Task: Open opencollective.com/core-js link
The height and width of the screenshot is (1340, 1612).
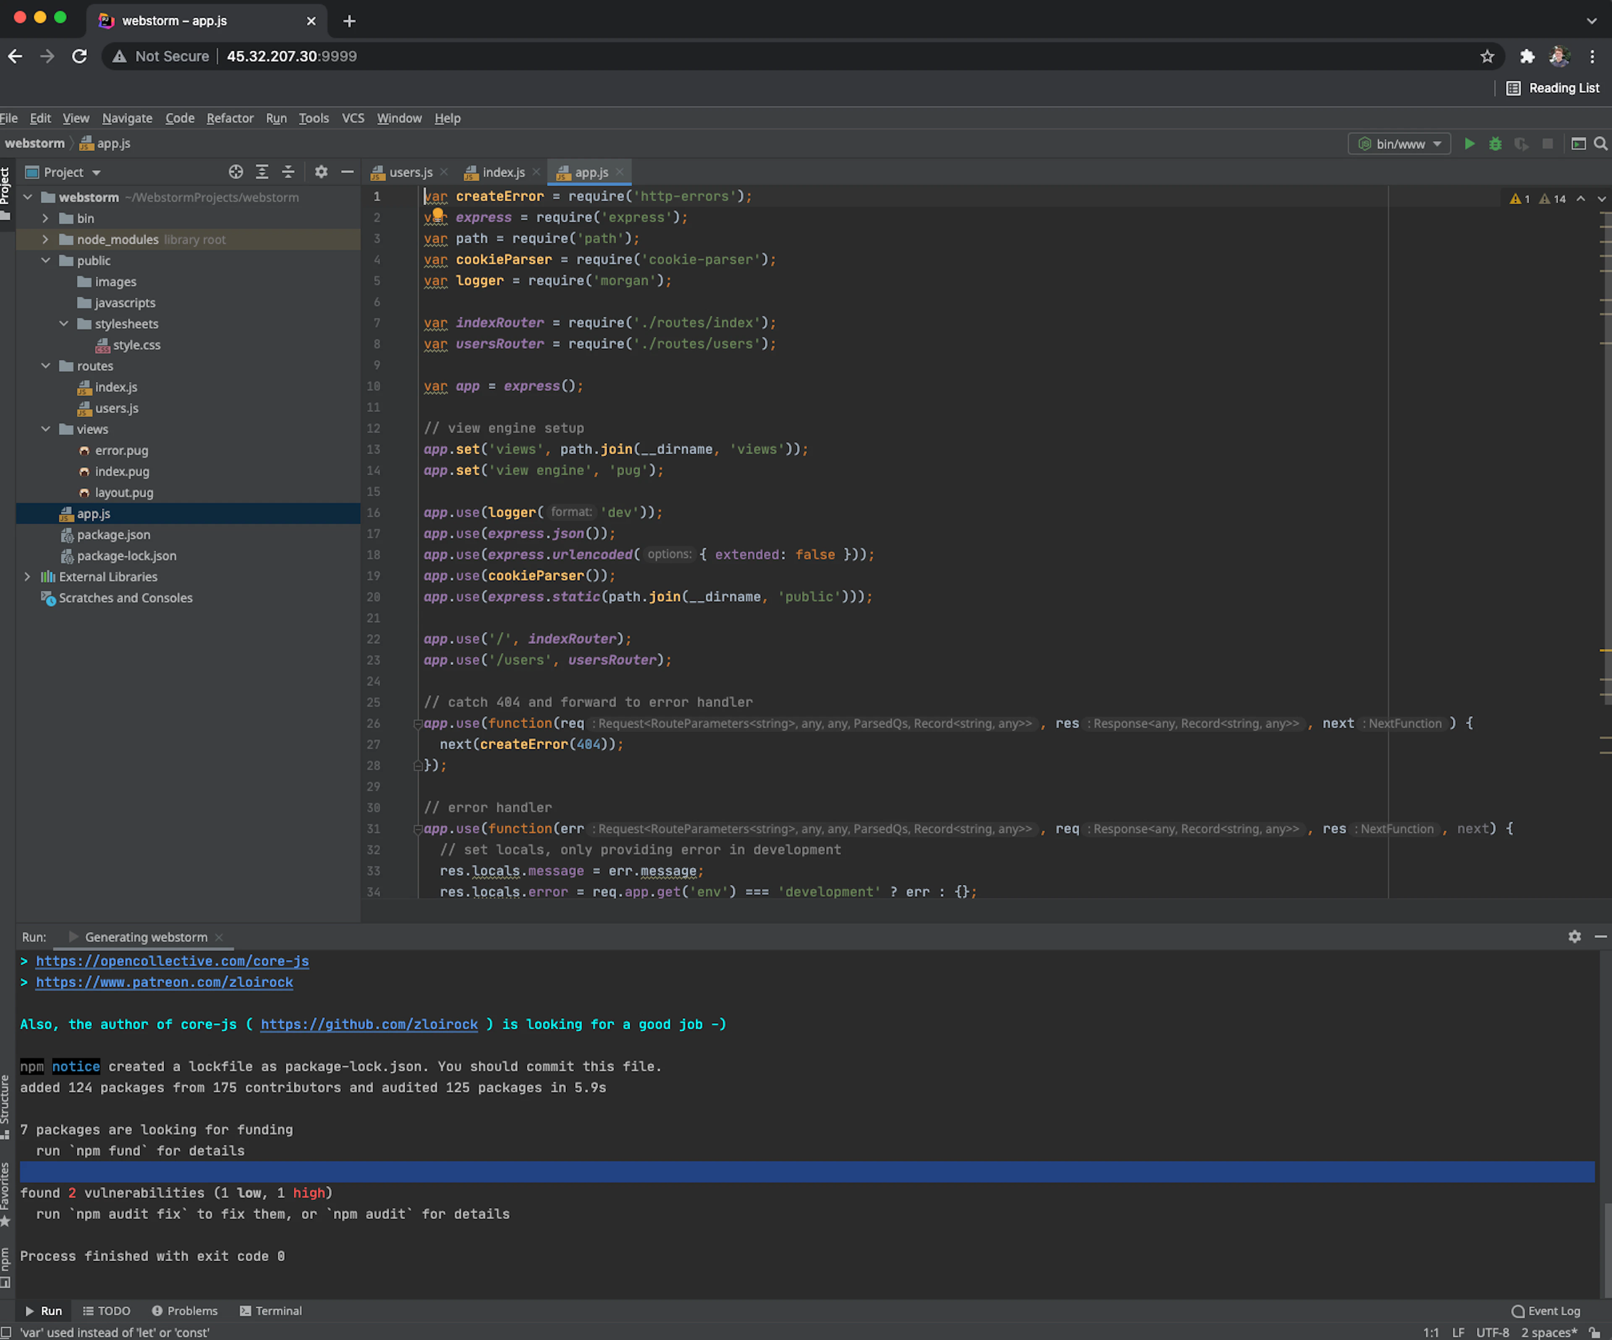Action: click(172, 961)
